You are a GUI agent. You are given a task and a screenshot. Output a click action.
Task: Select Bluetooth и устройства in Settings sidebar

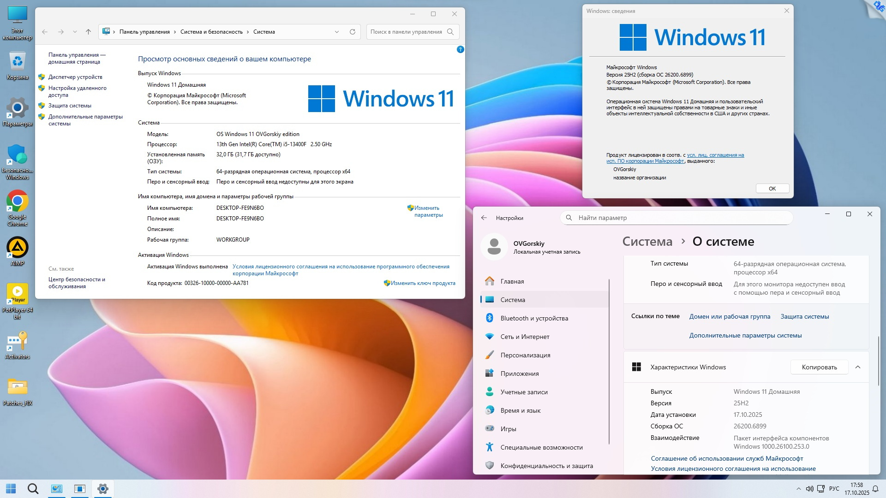(x=534, y=318)
